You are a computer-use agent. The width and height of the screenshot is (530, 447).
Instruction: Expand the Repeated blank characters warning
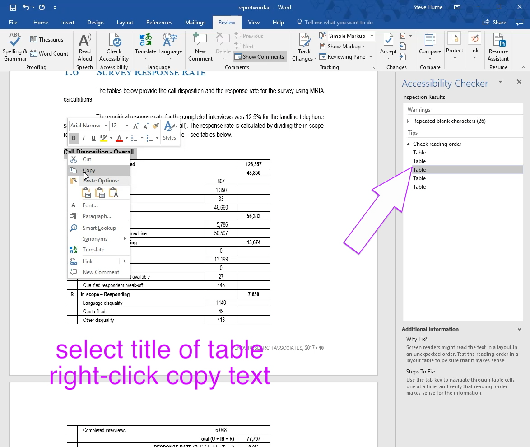click(408, 121)
